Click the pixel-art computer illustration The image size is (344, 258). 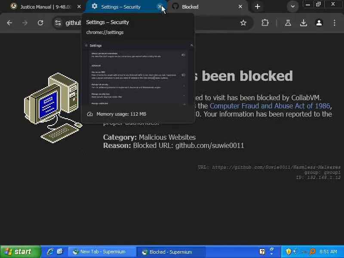(x=53, y=108)
